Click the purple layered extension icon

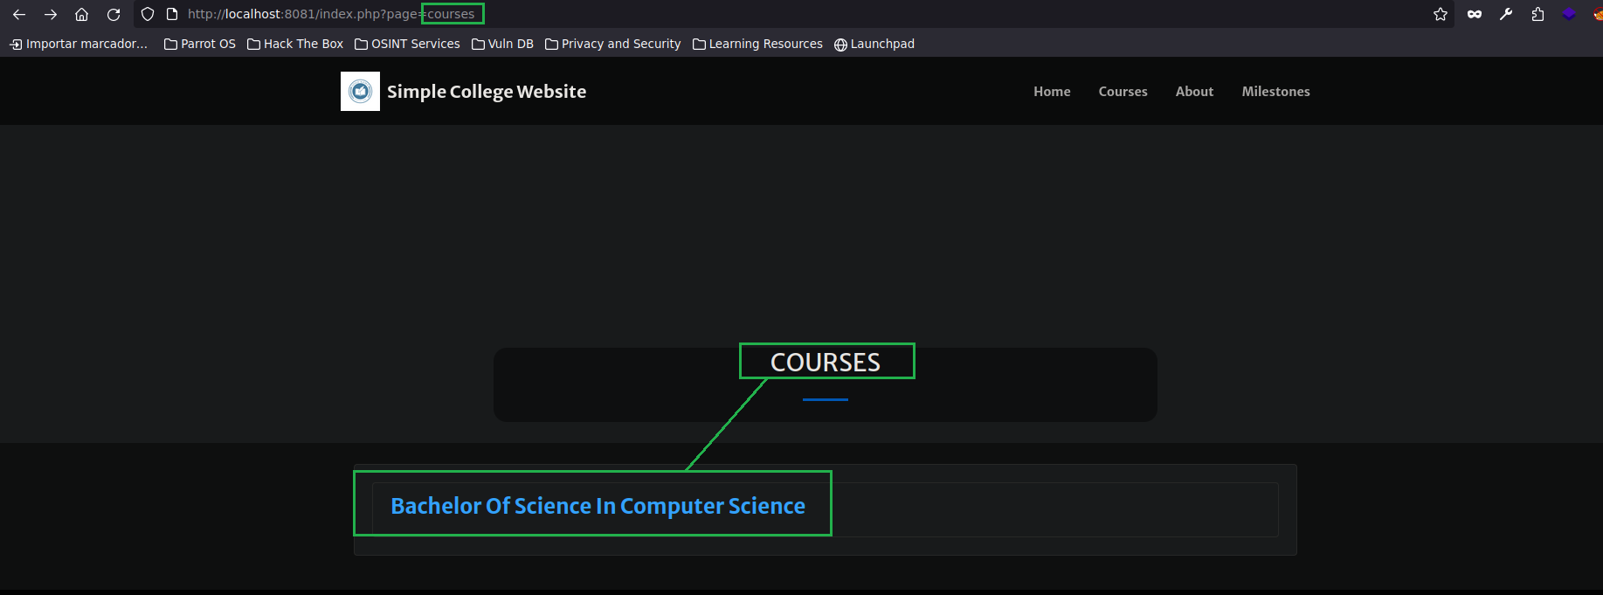pos(1569,14)
